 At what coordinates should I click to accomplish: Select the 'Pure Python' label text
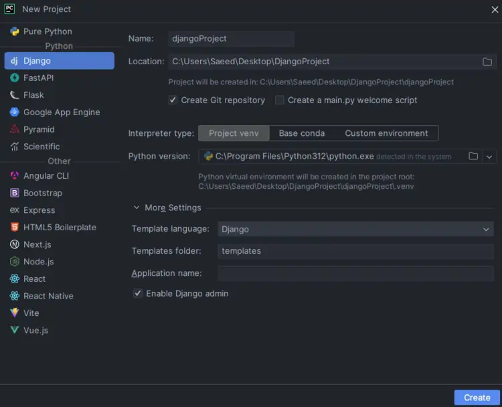48,31
